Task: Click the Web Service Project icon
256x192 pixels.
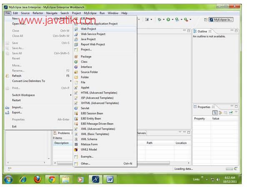Action: click(x=76, y=34)
